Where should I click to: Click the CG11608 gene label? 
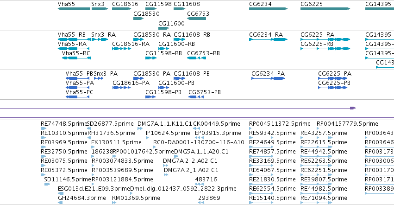coord(187,4)
